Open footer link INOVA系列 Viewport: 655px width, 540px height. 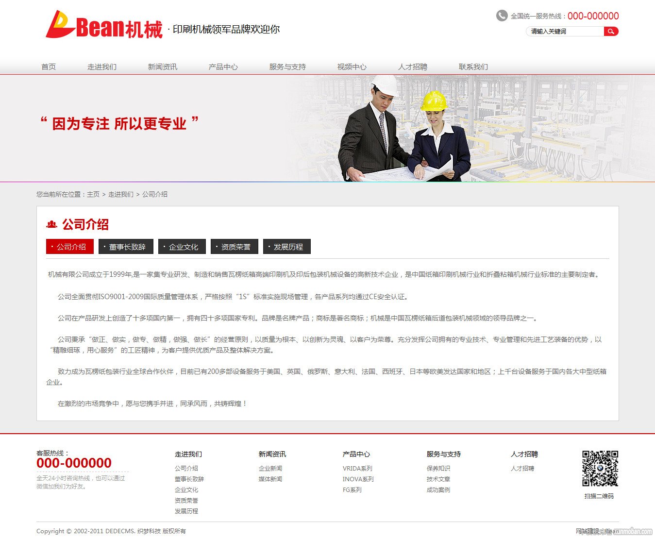click(358, 479)
